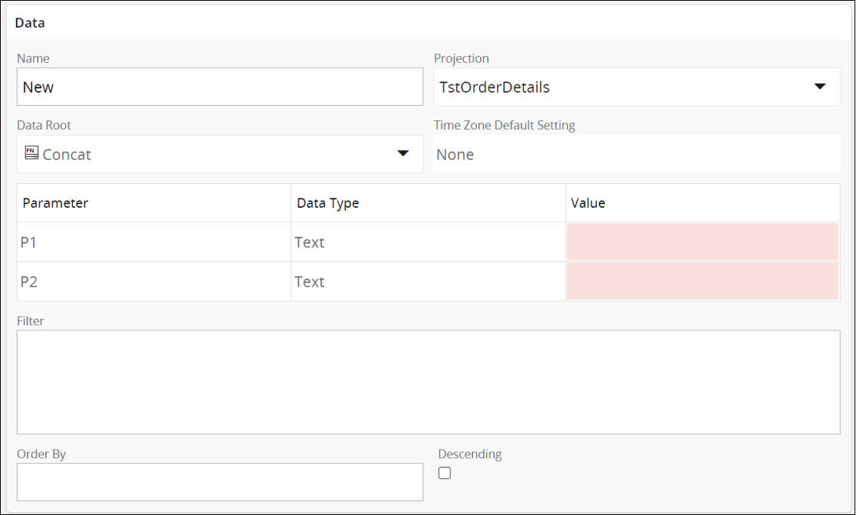856x515 pixels.
Task: Expand the Projection dropdown arrow
Action: tap(820, 87)
